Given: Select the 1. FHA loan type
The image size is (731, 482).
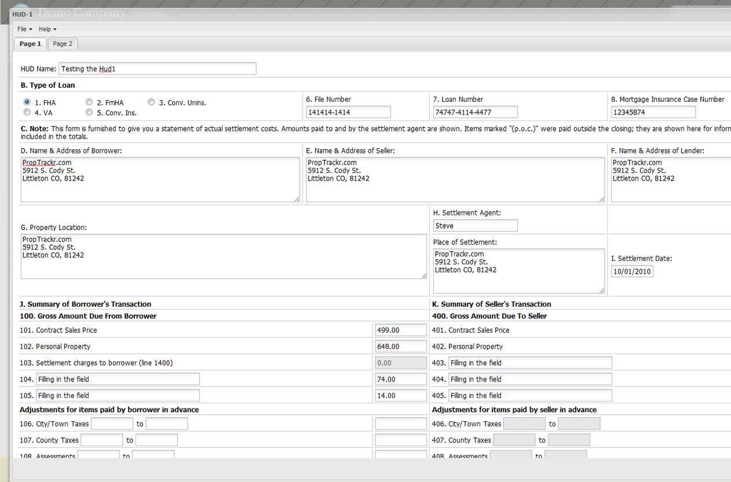Looking at the screenshot, I should 27,102.
